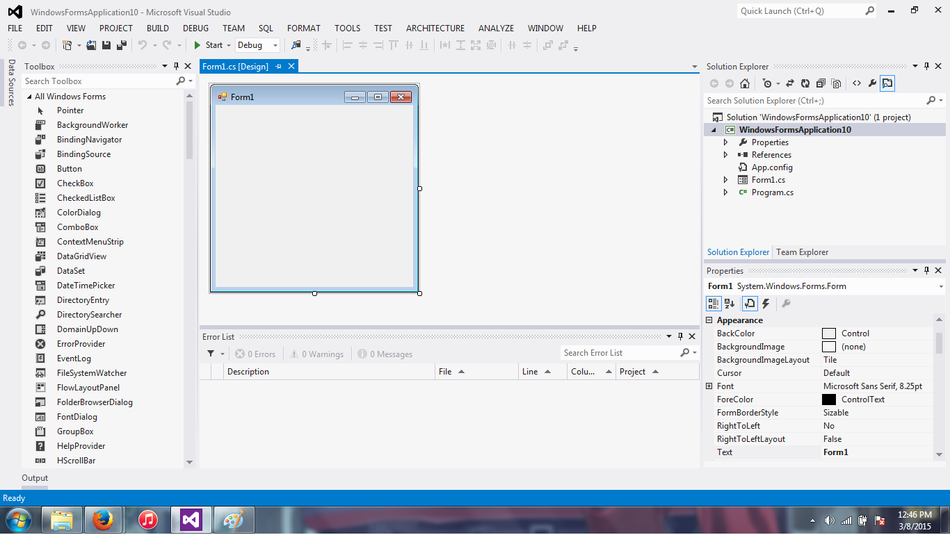This screenshot has width=950, height=535.
Task: Switch Properties grid to Alphabetical view
Action: 730,304
